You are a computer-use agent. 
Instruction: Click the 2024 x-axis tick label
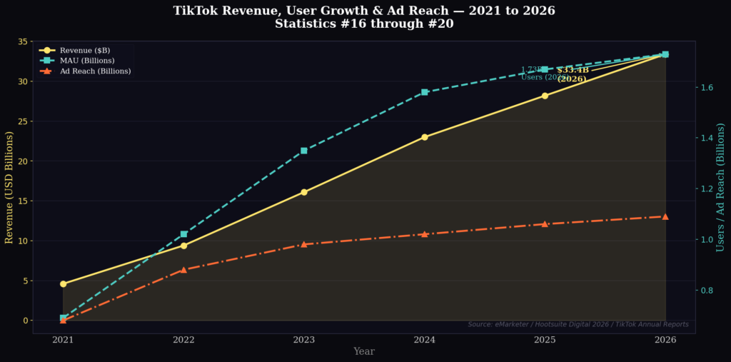pyautogui.click(x=424, y=340)
